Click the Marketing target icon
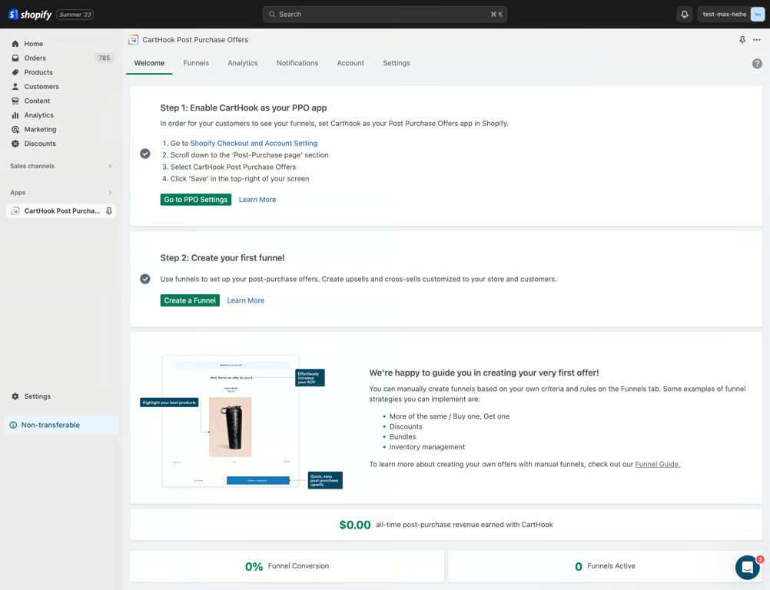 point(15,129)
